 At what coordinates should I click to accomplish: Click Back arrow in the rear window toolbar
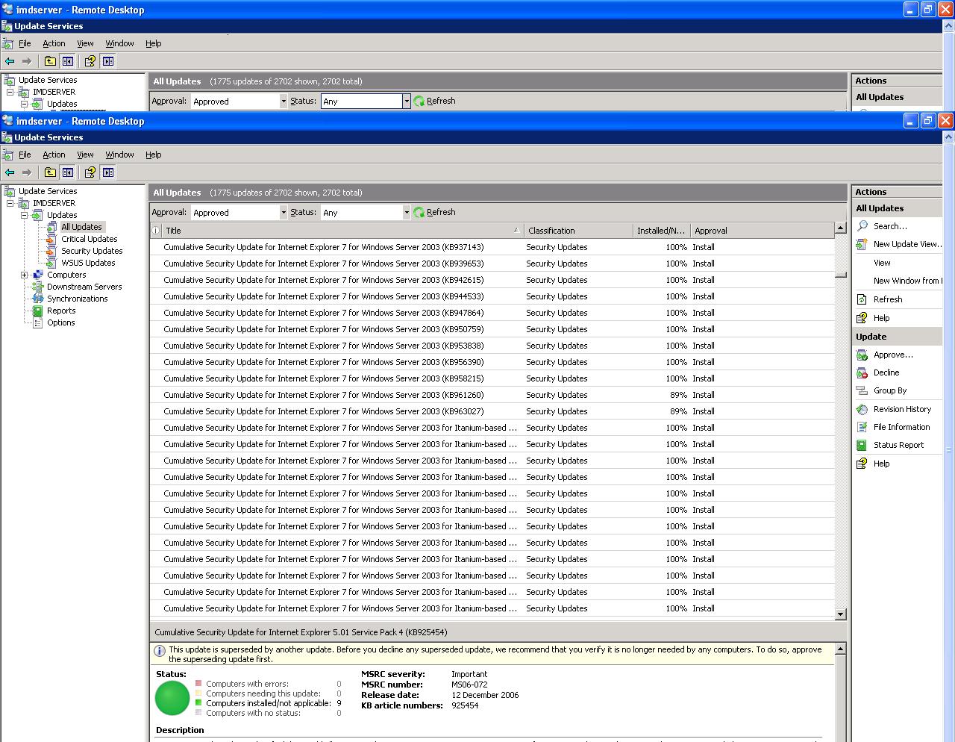coord(10,61)
